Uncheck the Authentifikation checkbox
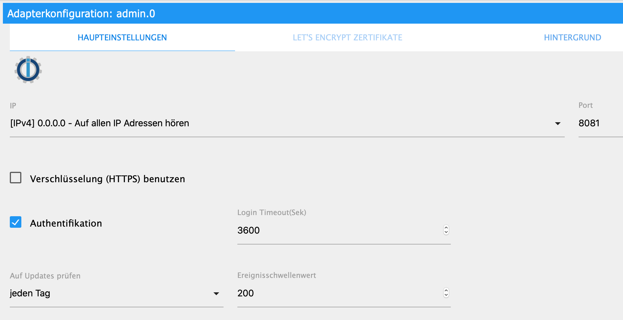Image resolution: width=623 pixels, height=320 pixels. pos(16,222)
